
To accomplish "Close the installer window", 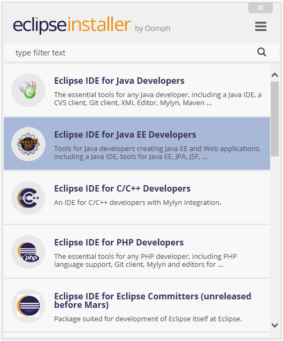I will click(x=261, y=8).
